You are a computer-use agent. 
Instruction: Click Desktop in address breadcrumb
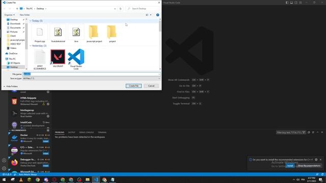pyautogui.click(x=40, y=9)
